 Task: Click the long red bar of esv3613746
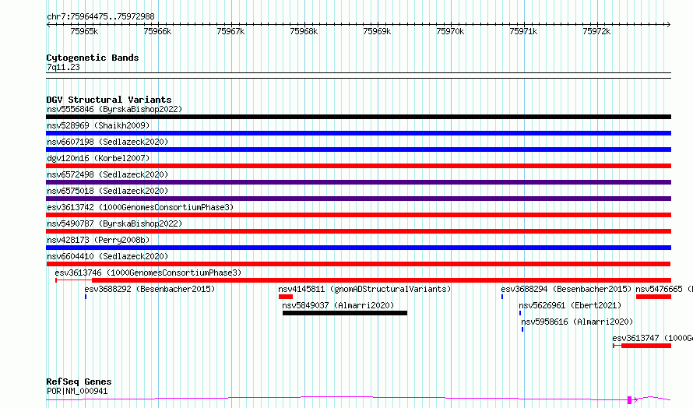[x=382, y=280]
